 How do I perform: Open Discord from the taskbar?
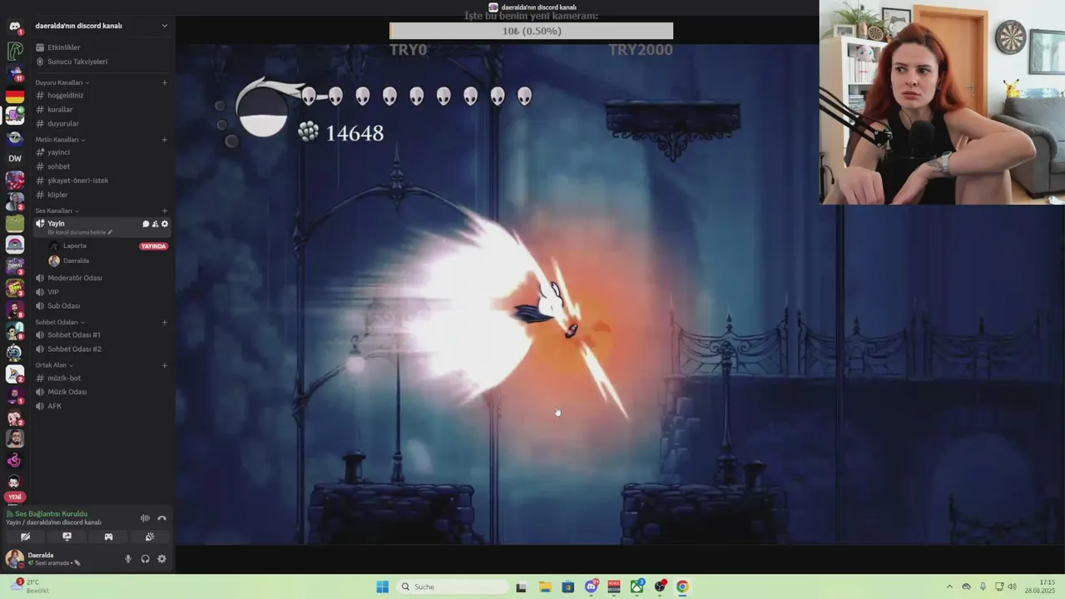[x=592, y=587]
